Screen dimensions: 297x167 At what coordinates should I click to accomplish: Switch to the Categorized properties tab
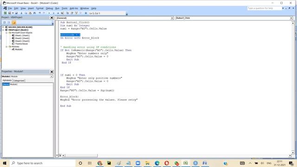[x=19, y=81]
